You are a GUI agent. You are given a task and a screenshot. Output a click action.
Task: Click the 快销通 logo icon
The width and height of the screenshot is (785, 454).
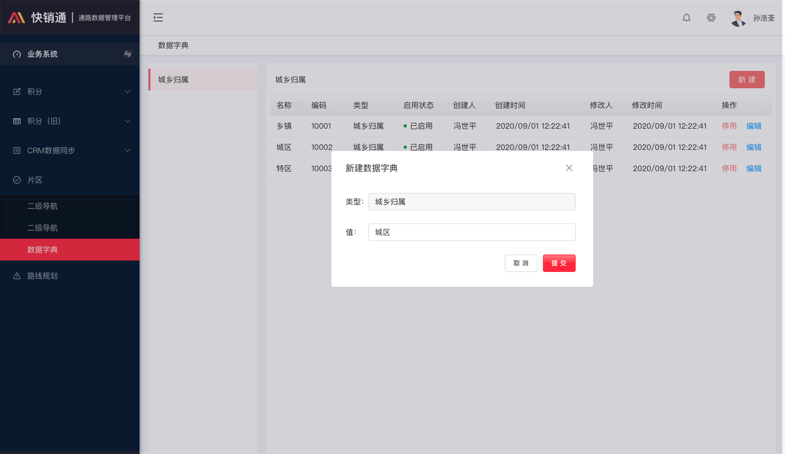coord(16,17)
